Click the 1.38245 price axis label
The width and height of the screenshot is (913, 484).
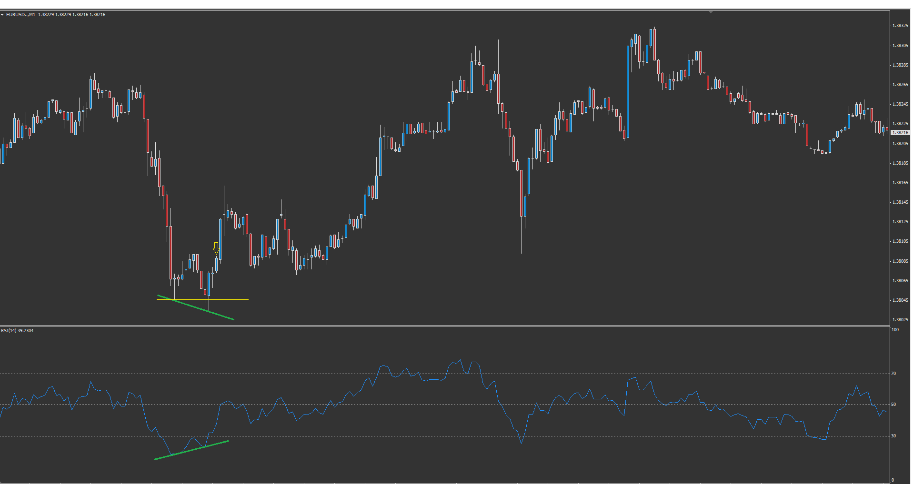coord(900,104)
